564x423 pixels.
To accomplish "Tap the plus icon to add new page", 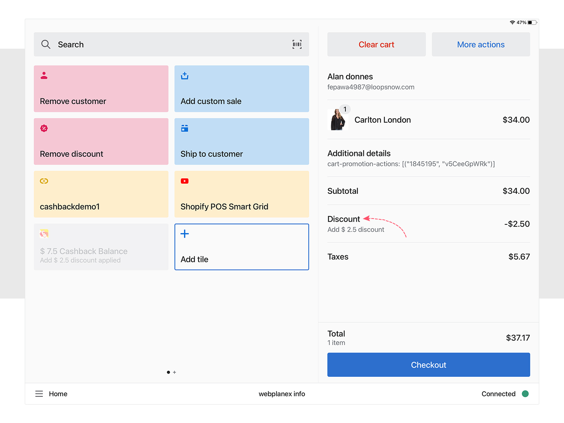I will point(174,372).
